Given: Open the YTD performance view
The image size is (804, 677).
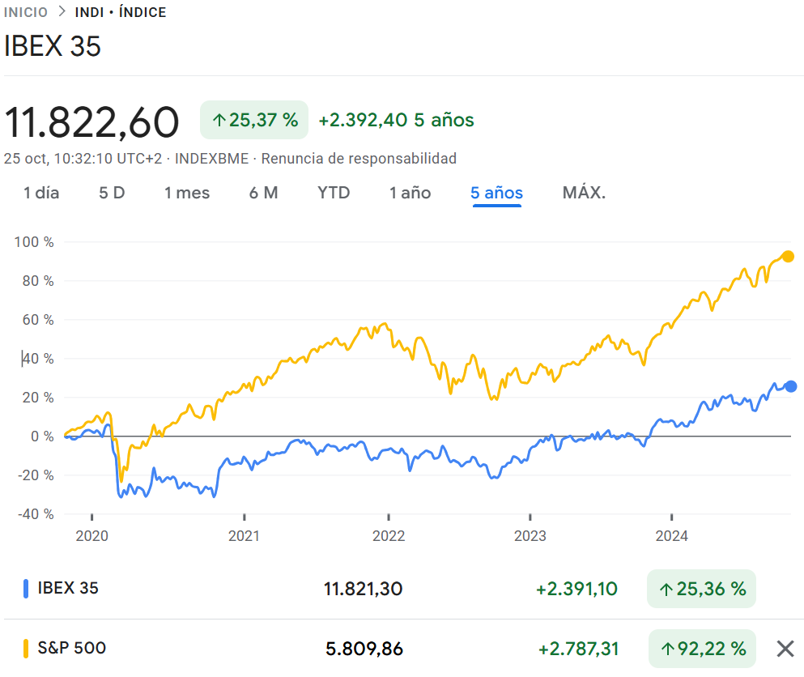Looking at the screenshot, I should 333,193.
